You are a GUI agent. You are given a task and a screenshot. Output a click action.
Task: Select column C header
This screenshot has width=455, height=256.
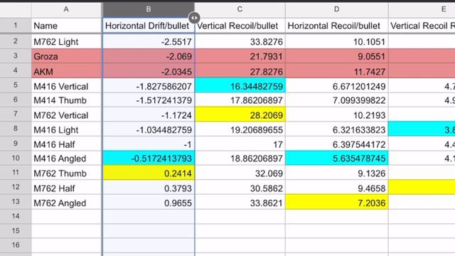click(240, 9)
